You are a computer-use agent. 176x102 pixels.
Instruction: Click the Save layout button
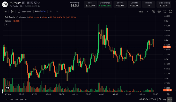pyautogui.click(x=141, y=11)
